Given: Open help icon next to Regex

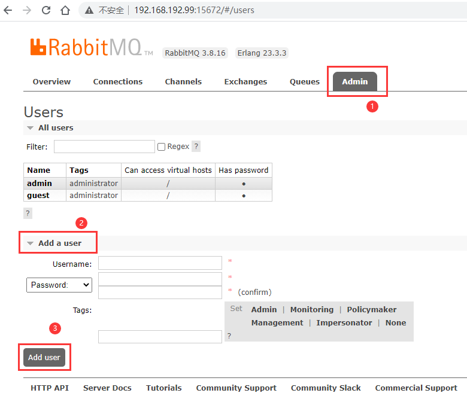Looking at the screenshot, I should 196,147.
